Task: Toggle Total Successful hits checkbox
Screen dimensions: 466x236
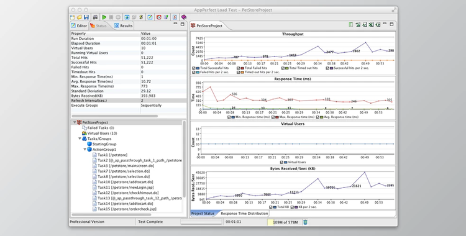Action: point(194,68)
